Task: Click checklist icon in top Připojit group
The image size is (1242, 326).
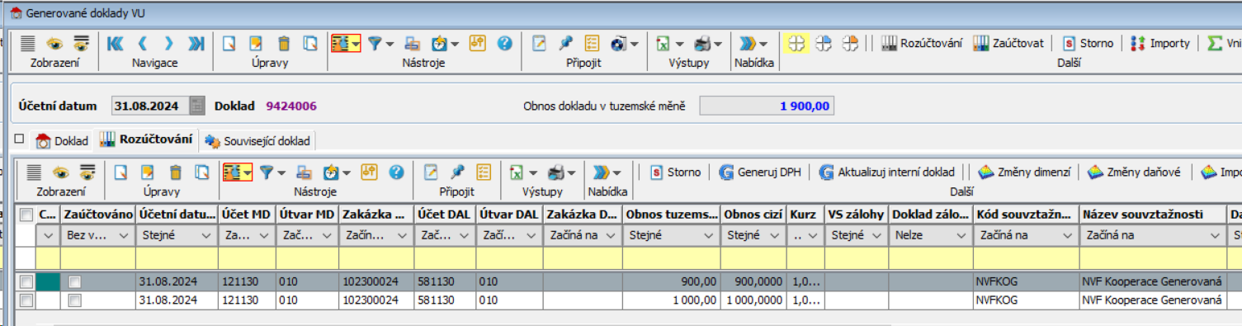Action: [592, 44]
